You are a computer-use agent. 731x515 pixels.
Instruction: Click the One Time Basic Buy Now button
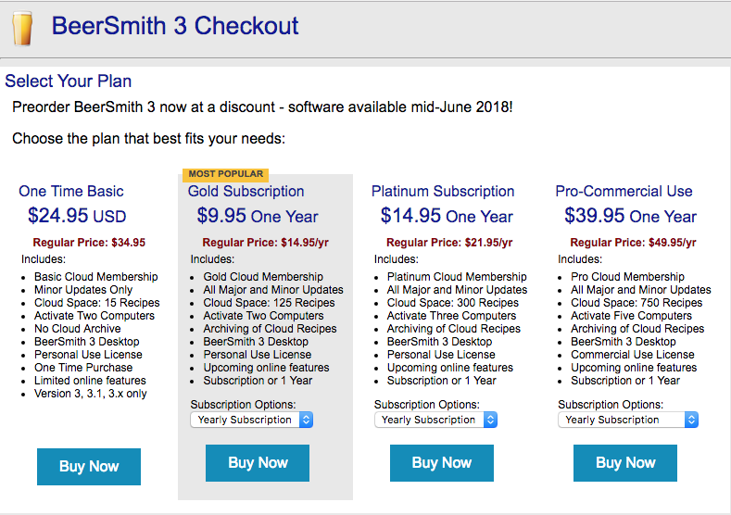pyautogui.click(x=89, y=467)
